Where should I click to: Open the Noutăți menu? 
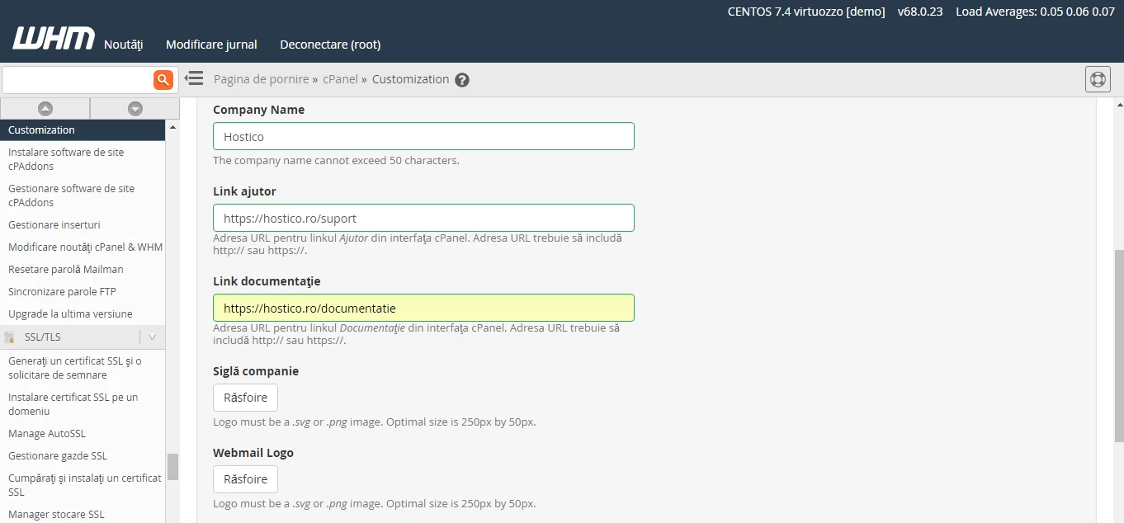point(123,45)
